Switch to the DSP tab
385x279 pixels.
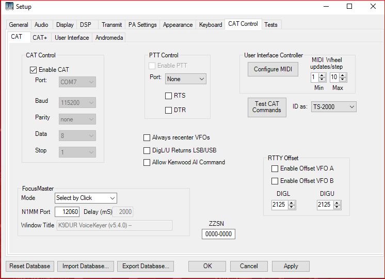pyautogui.click(x=85, y=25)
